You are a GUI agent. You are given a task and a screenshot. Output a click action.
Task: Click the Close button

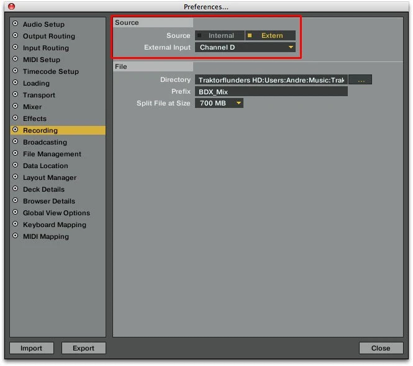click(380, 348)
